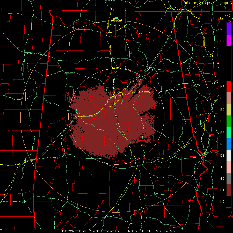Click the GR legend label
Screen dimensions: 233x233
(x=222, y=98)
